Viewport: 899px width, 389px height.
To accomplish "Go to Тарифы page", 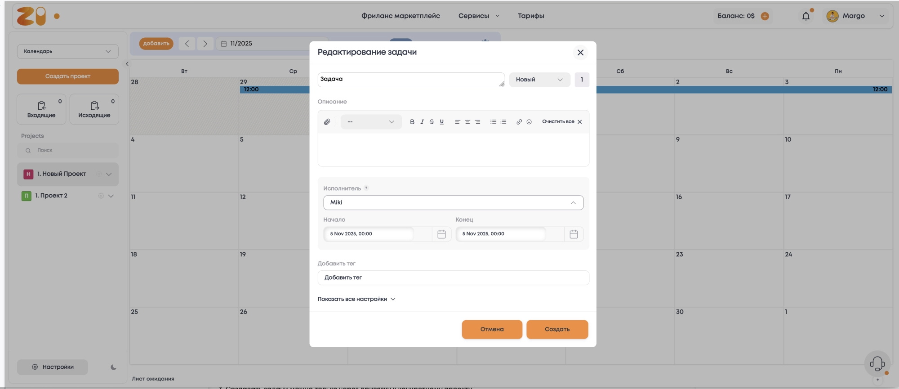I will point(531,16).
